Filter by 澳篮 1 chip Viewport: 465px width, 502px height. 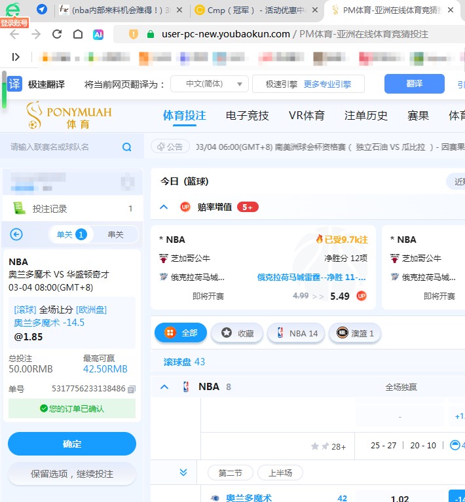(355, 333)
